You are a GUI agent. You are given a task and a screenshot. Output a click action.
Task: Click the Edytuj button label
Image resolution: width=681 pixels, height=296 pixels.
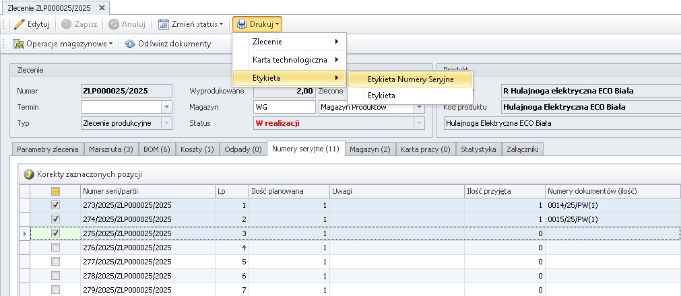[x=38, y=24]
